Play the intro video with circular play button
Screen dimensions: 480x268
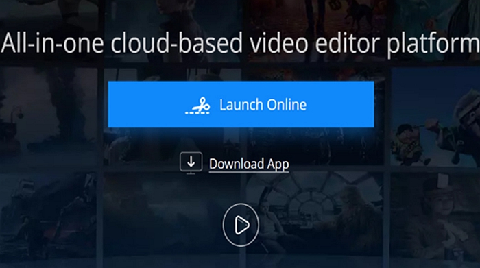pos(241,225)
